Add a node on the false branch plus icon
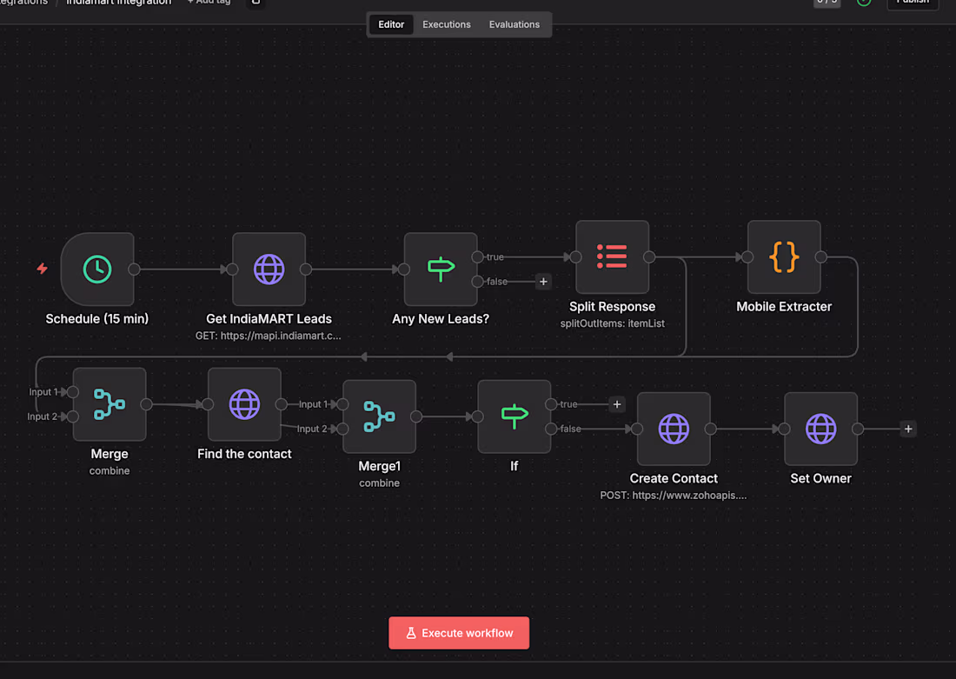 click(x=544, y=282)
